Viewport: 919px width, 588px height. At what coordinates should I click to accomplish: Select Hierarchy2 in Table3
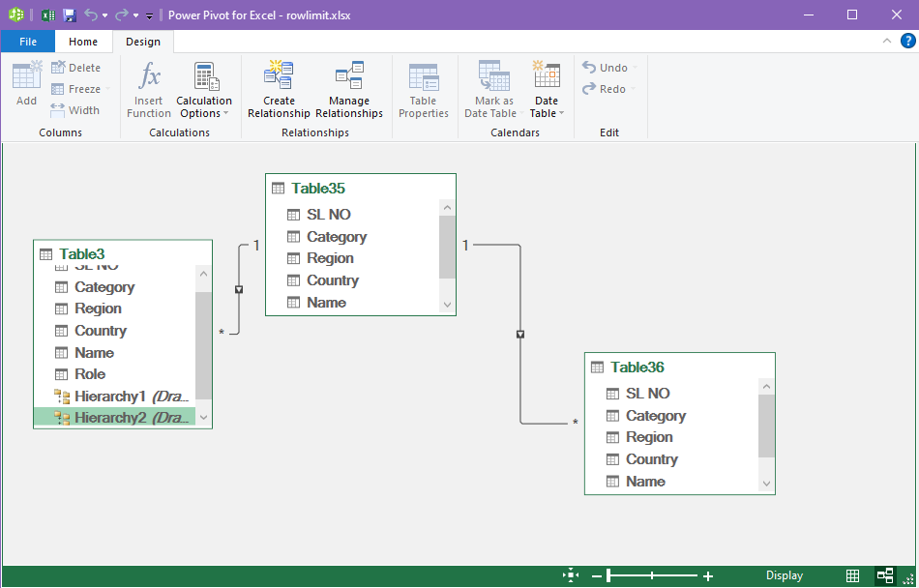click(115, 418)
